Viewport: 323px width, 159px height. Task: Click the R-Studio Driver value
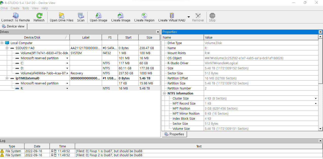(x=221, y=63)
